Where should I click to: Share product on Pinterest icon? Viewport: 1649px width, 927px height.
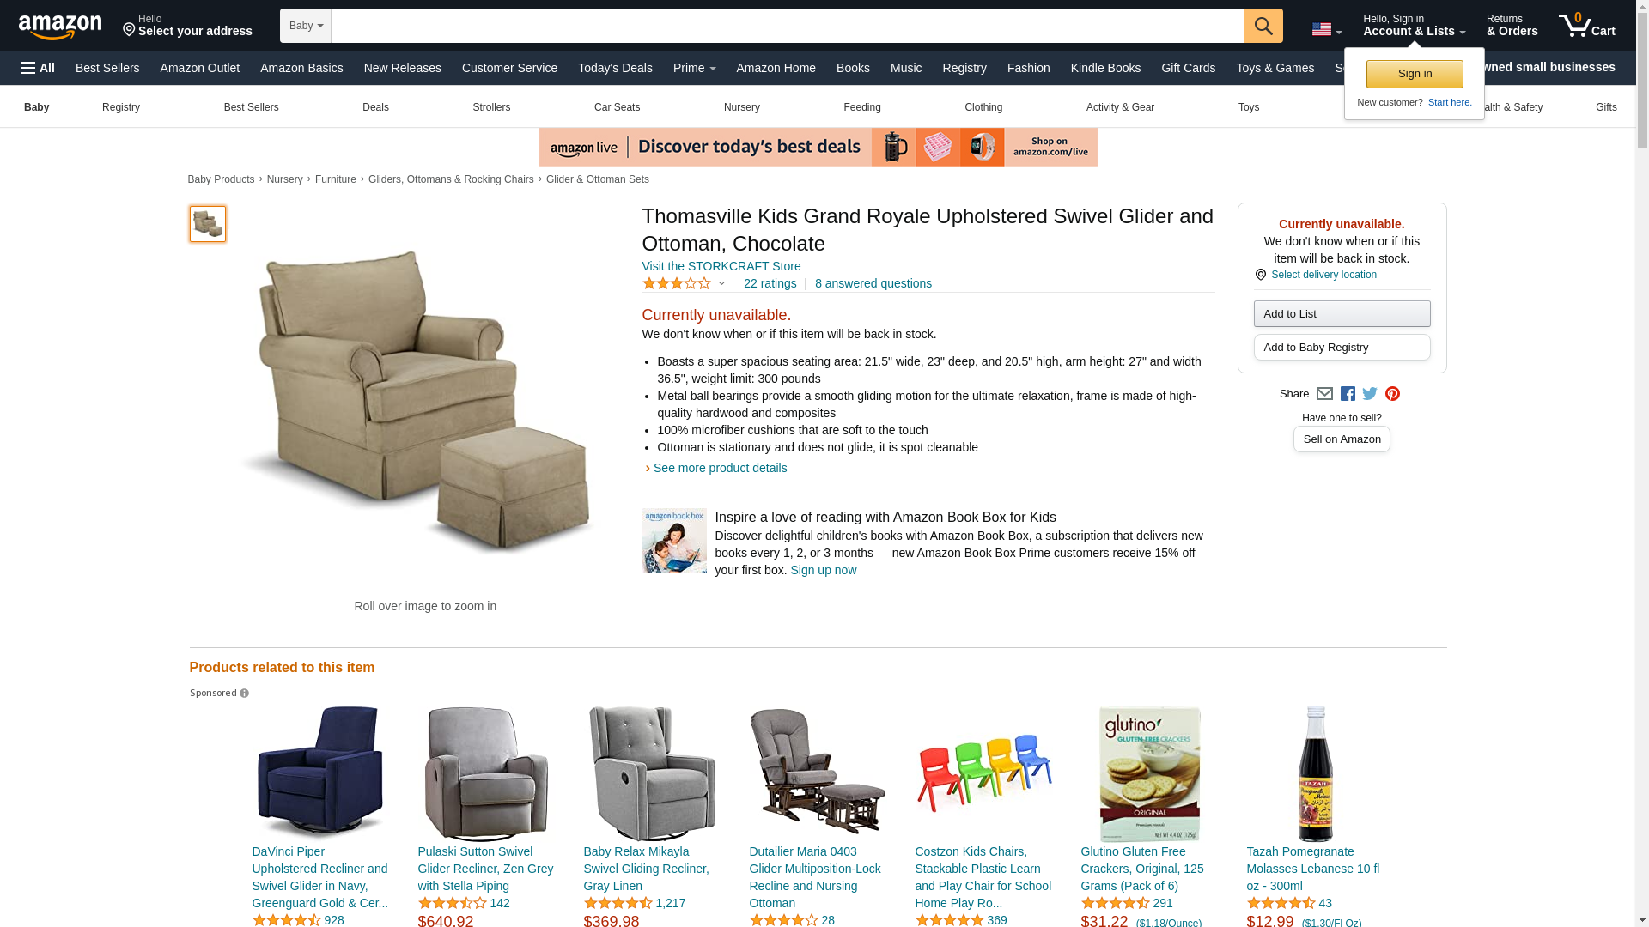point(1392,394)
